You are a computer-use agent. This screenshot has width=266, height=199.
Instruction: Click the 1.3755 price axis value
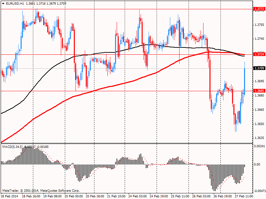tap(260, 25)
